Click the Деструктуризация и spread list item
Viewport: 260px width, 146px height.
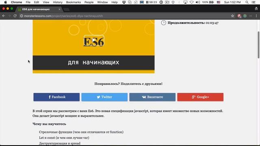60,143
